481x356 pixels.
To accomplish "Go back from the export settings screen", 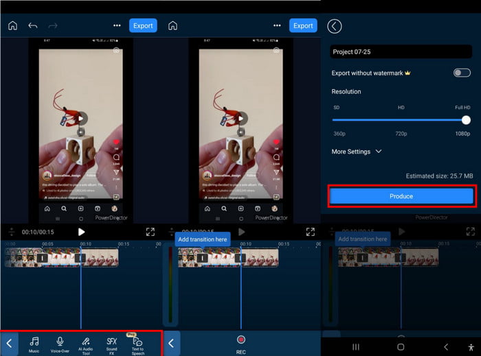I will pyautogui.click(x=335, y=26).
